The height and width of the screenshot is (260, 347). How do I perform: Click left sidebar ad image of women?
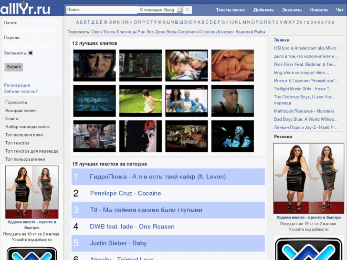coord(32,192)
